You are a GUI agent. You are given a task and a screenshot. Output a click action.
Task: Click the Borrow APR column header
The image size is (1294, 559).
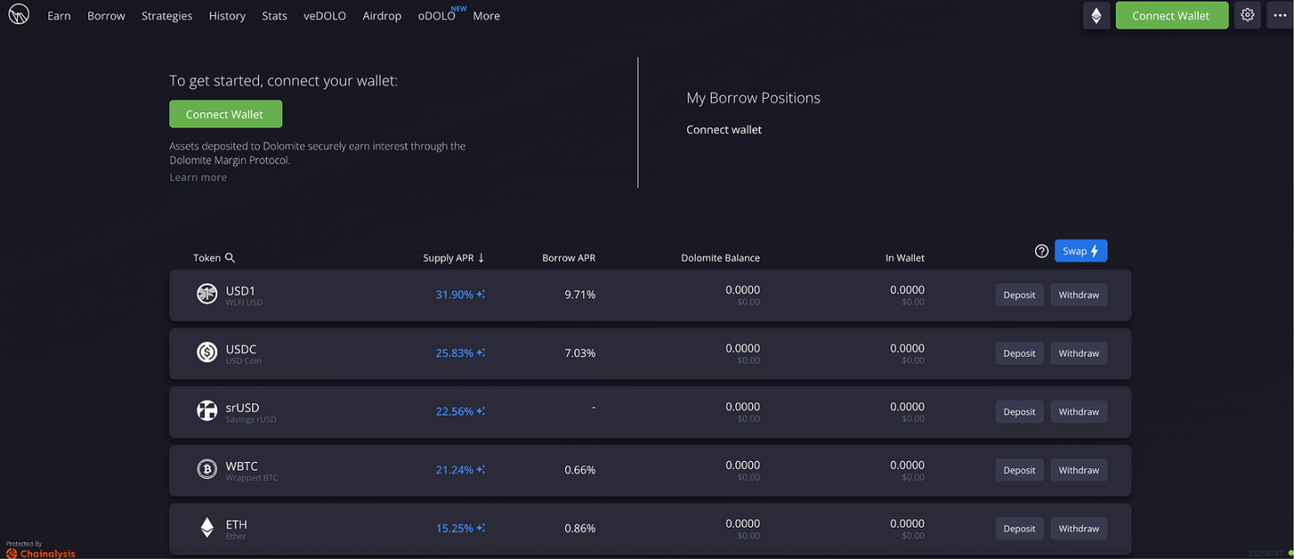click(x=568, y=258)
